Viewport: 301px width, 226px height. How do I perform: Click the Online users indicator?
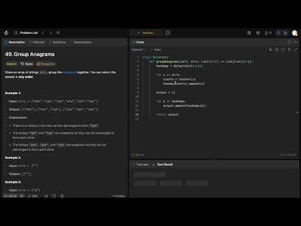click(x=119, y=196)
